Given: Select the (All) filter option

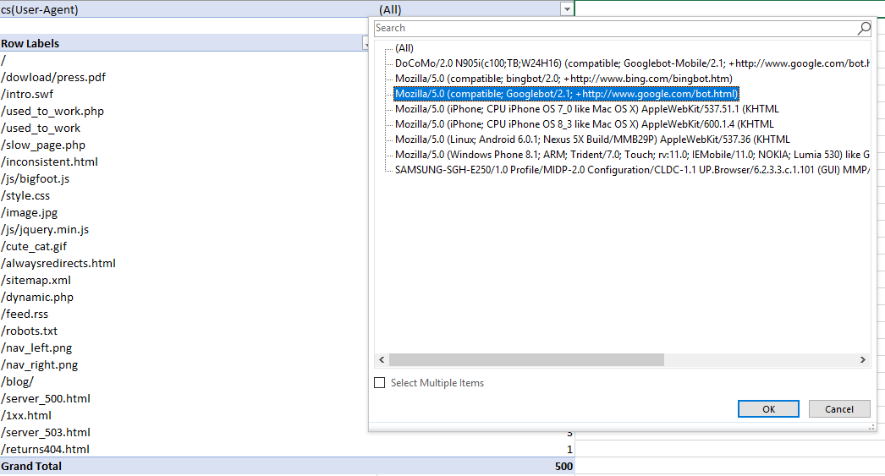Looking at the screenshot, I should [404, 48].
